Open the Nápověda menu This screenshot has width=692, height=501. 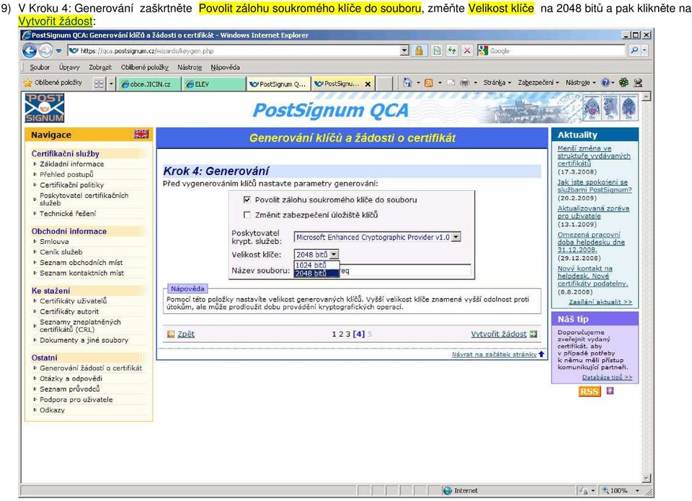[225, 68]
